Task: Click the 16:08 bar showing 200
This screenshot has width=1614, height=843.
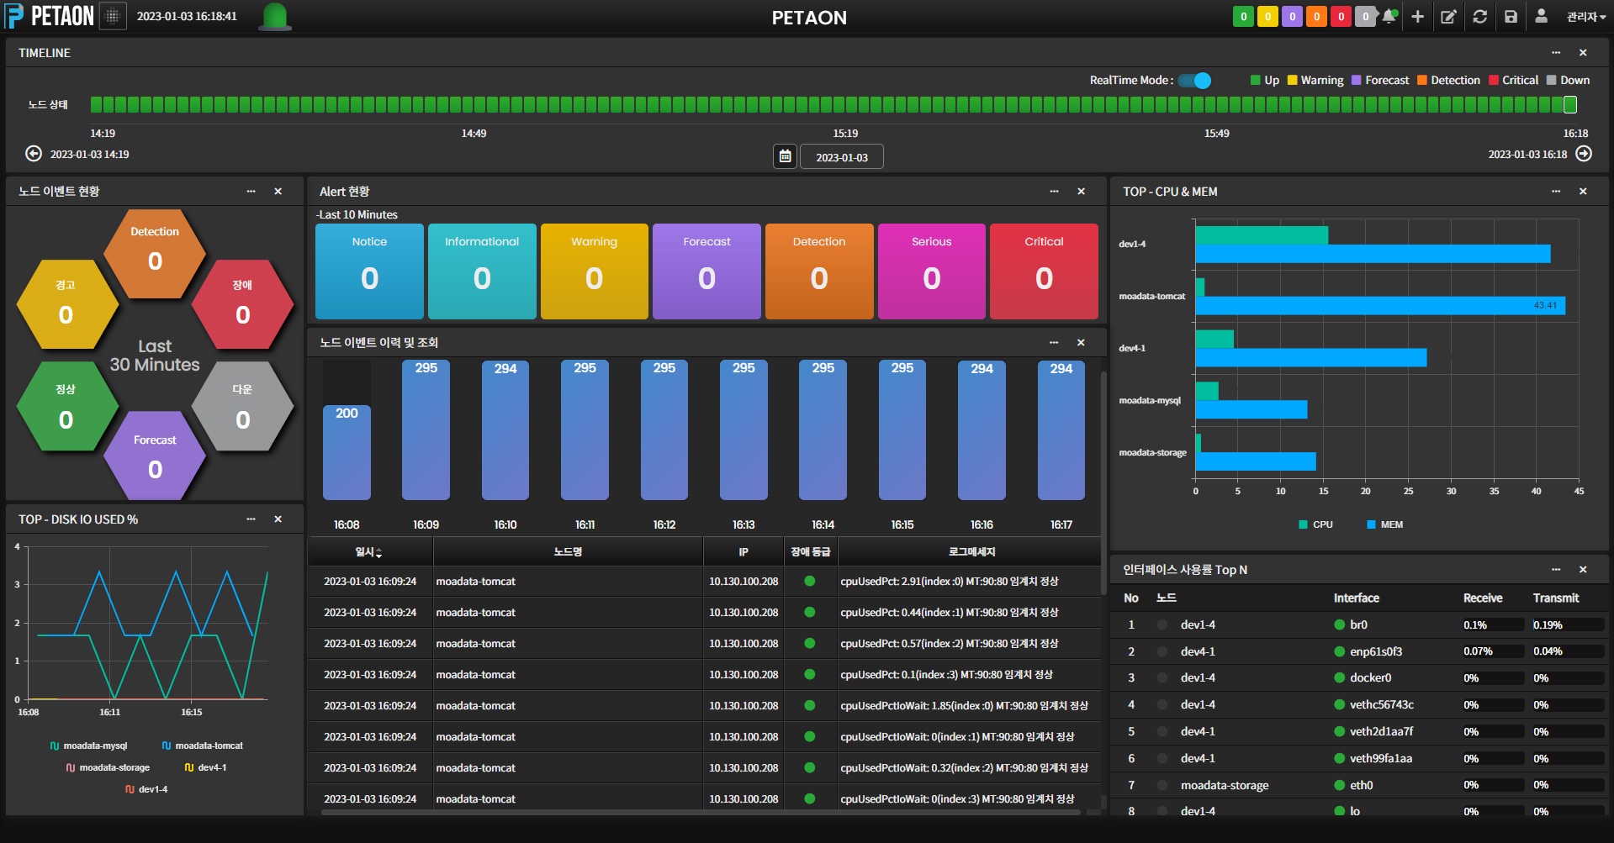Action: (x=347, y=452)
